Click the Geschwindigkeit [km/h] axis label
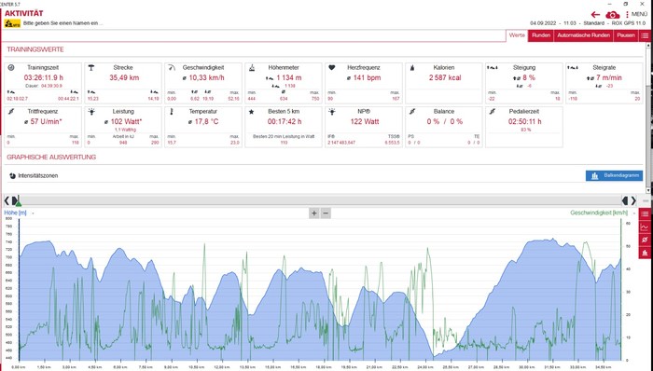The image size is (653, 371). 599,213
